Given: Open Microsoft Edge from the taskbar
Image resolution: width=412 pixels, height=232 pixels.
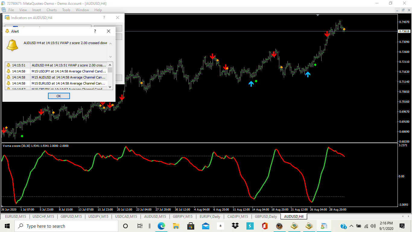Looking at the screenshot, I should point(161,226).
